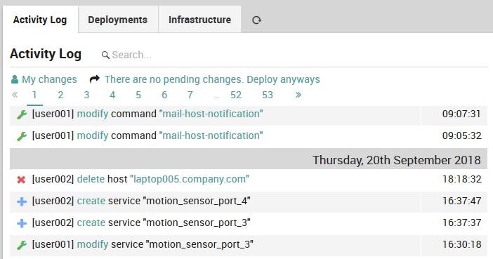Click [user001] label in 16:30:18 entry
The height and width of the screenshot is (259, 493).
pyautogui.click(x=53, y=244)
